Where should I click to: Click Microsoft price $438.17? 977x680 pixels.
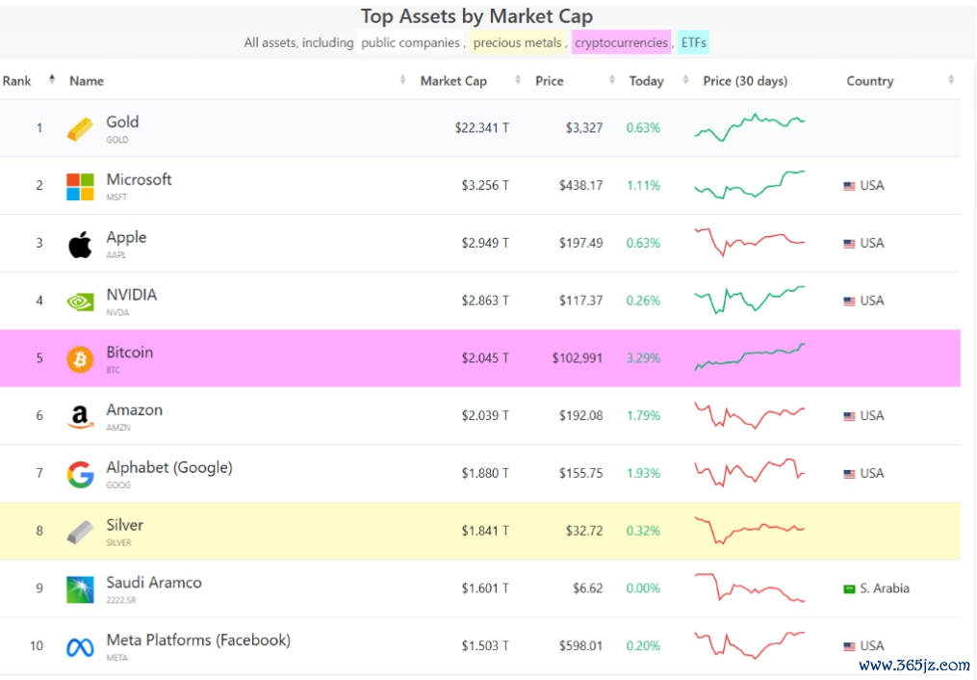(580, 186)
